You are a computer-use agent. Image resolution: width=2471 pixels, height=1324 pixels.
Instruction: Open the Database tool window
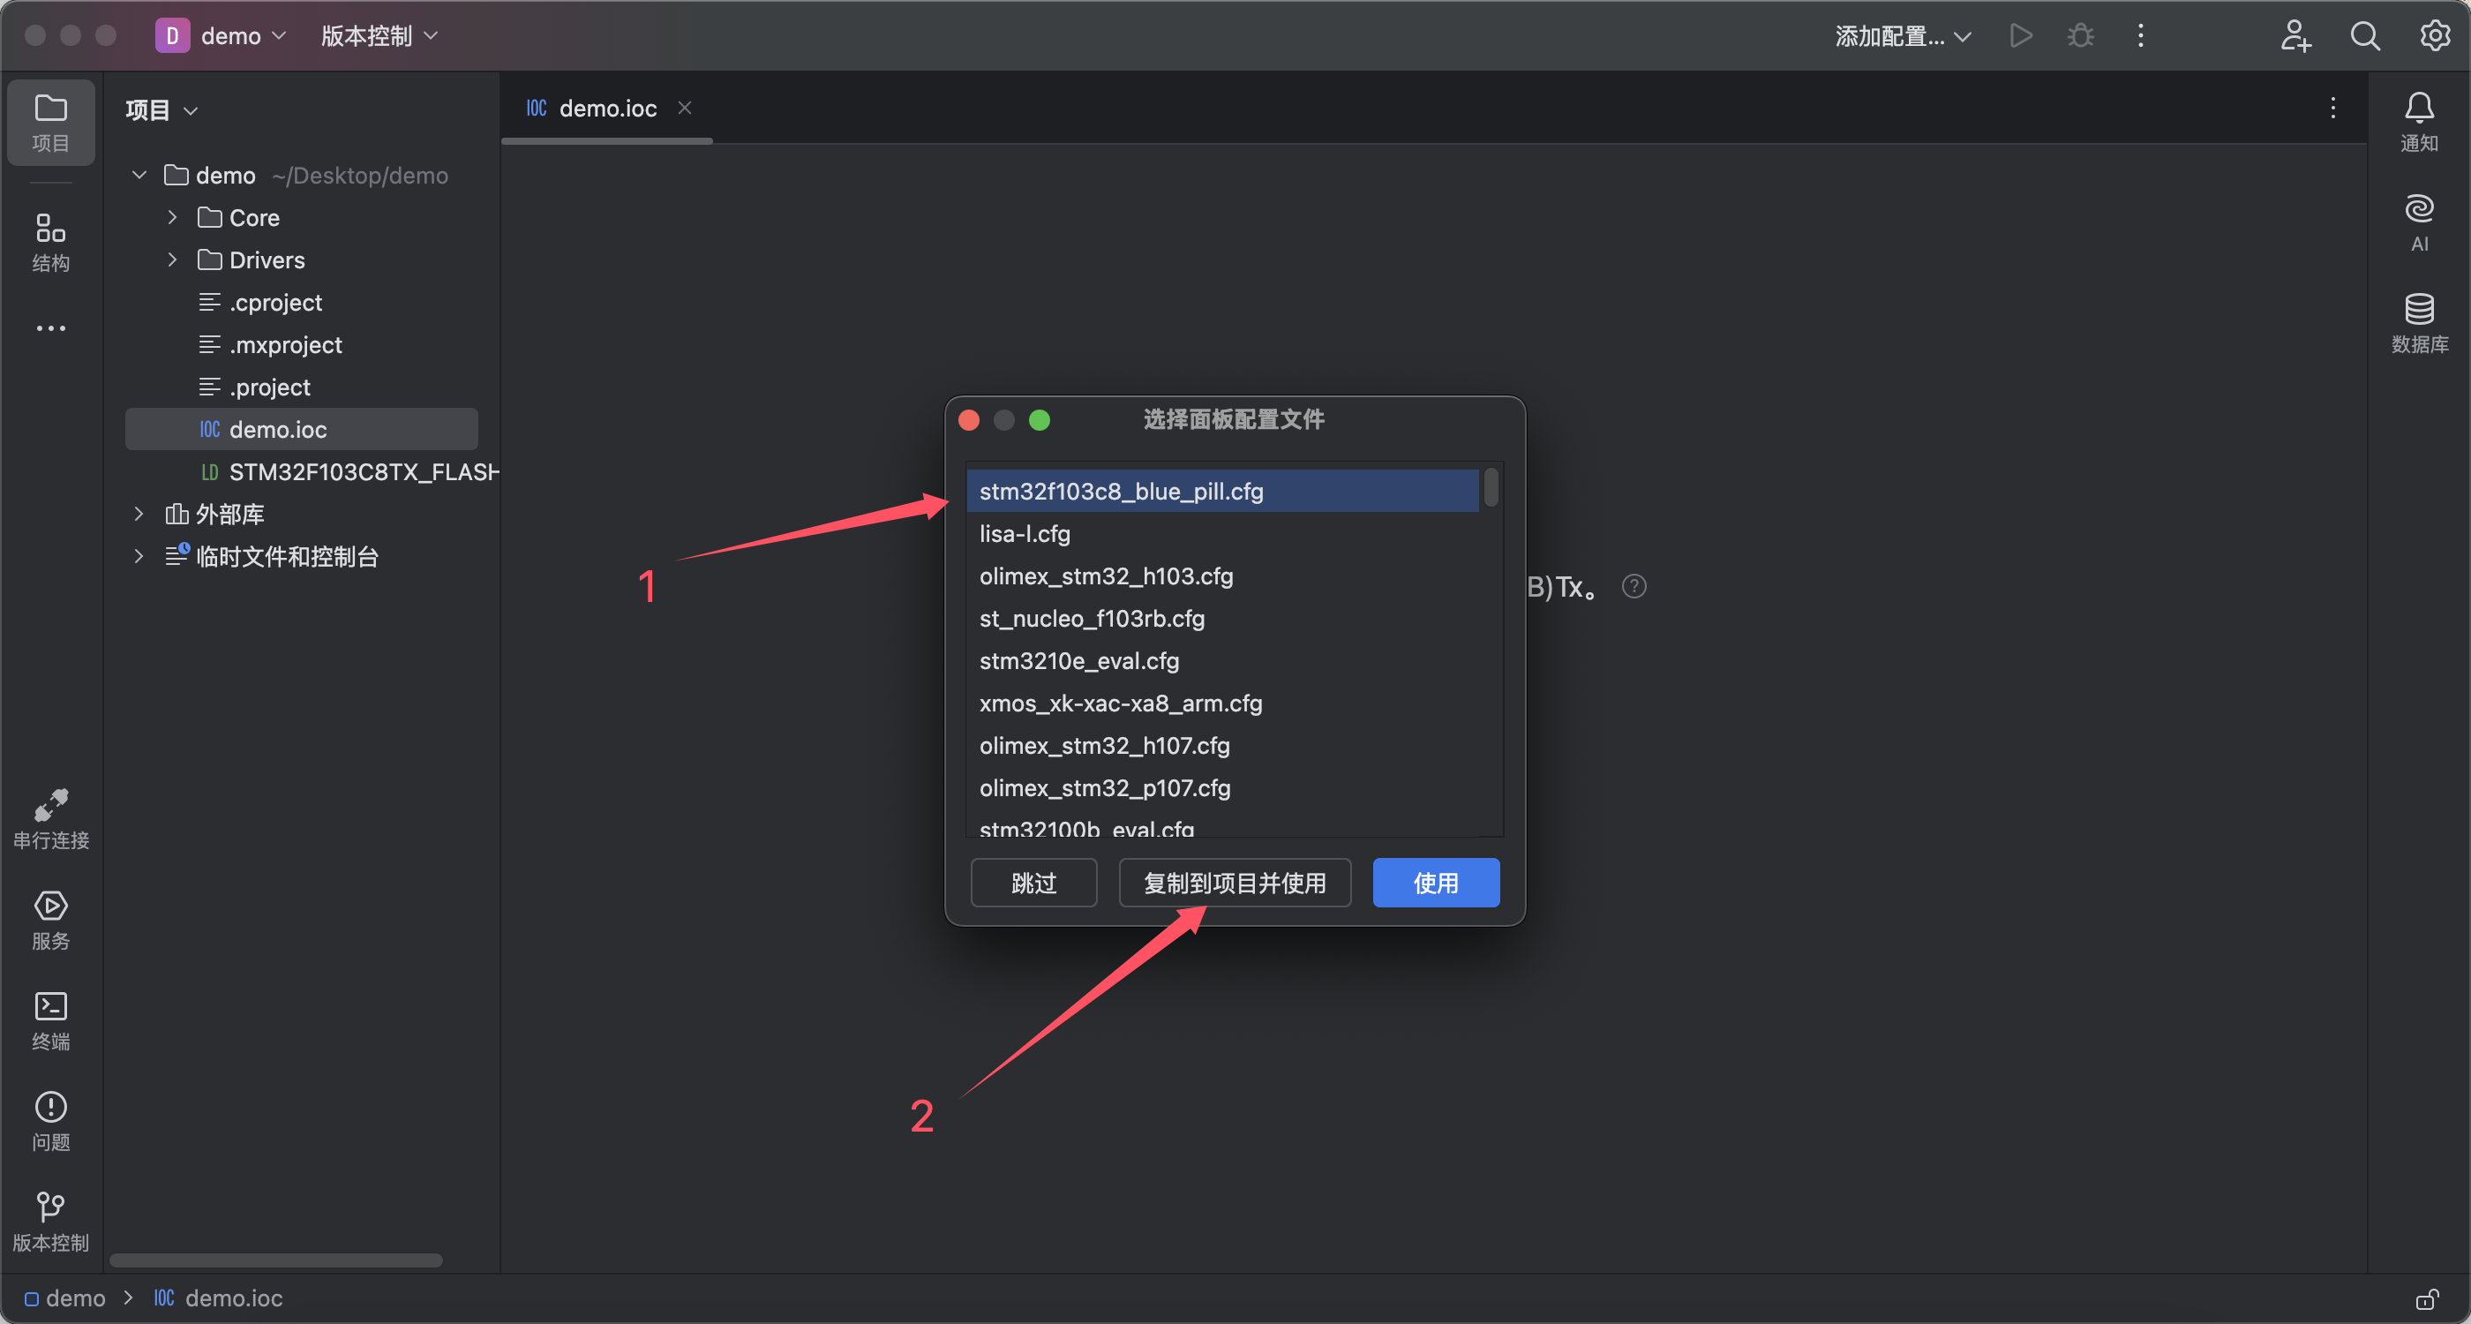click(x=2418, y=323)
